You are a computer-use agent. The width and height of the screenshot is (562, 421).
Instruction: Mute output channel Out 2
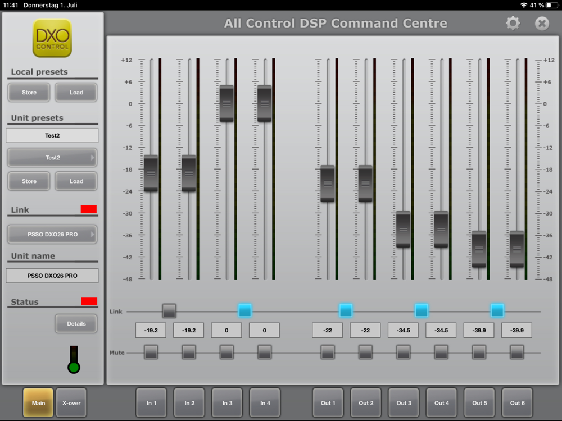coord(366,353)
